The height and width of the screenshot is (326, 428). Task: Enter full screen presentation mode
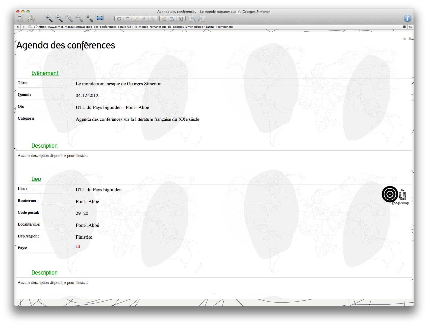[100, 18]
